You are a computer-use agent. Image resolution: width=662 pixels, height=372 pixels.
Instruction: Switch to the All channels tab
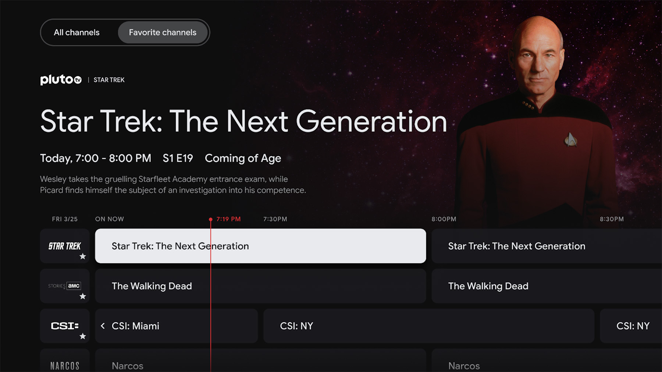tap(76, 32)
